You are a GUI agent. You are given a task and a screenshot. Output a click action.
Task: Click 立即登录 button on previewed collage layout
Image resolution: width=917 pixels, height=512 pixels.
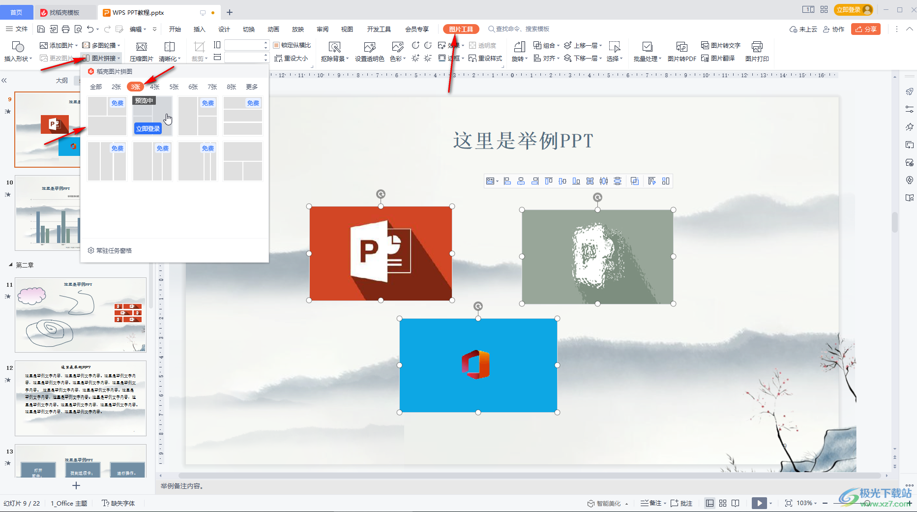148,128
